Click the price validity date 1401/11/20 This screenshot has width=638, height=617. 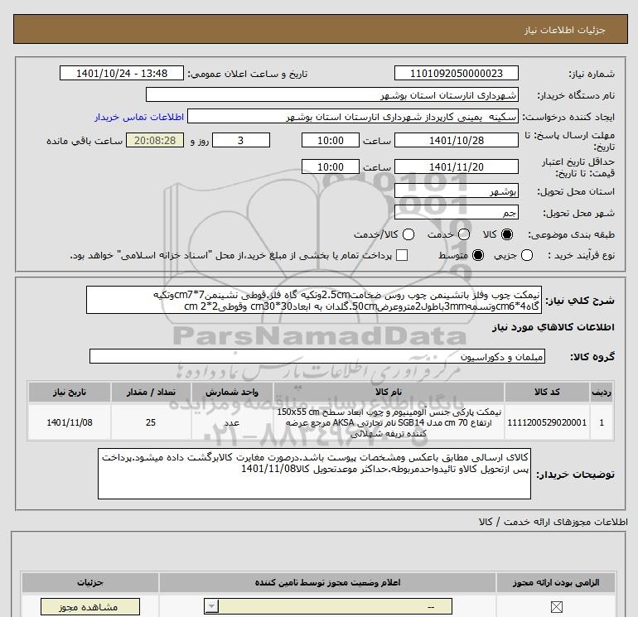456,166
